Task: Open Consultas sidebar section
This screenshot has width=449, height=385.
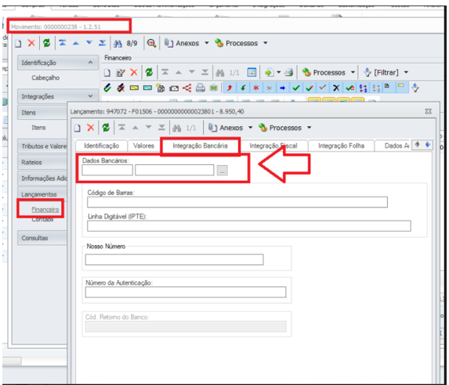Action: tap(43, 238)
